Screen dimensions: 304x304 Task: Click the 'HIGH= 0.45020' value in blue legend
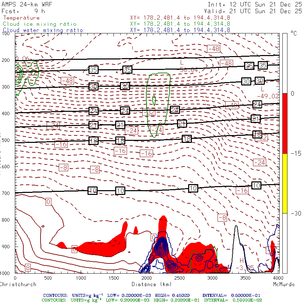tap(172, 296)
